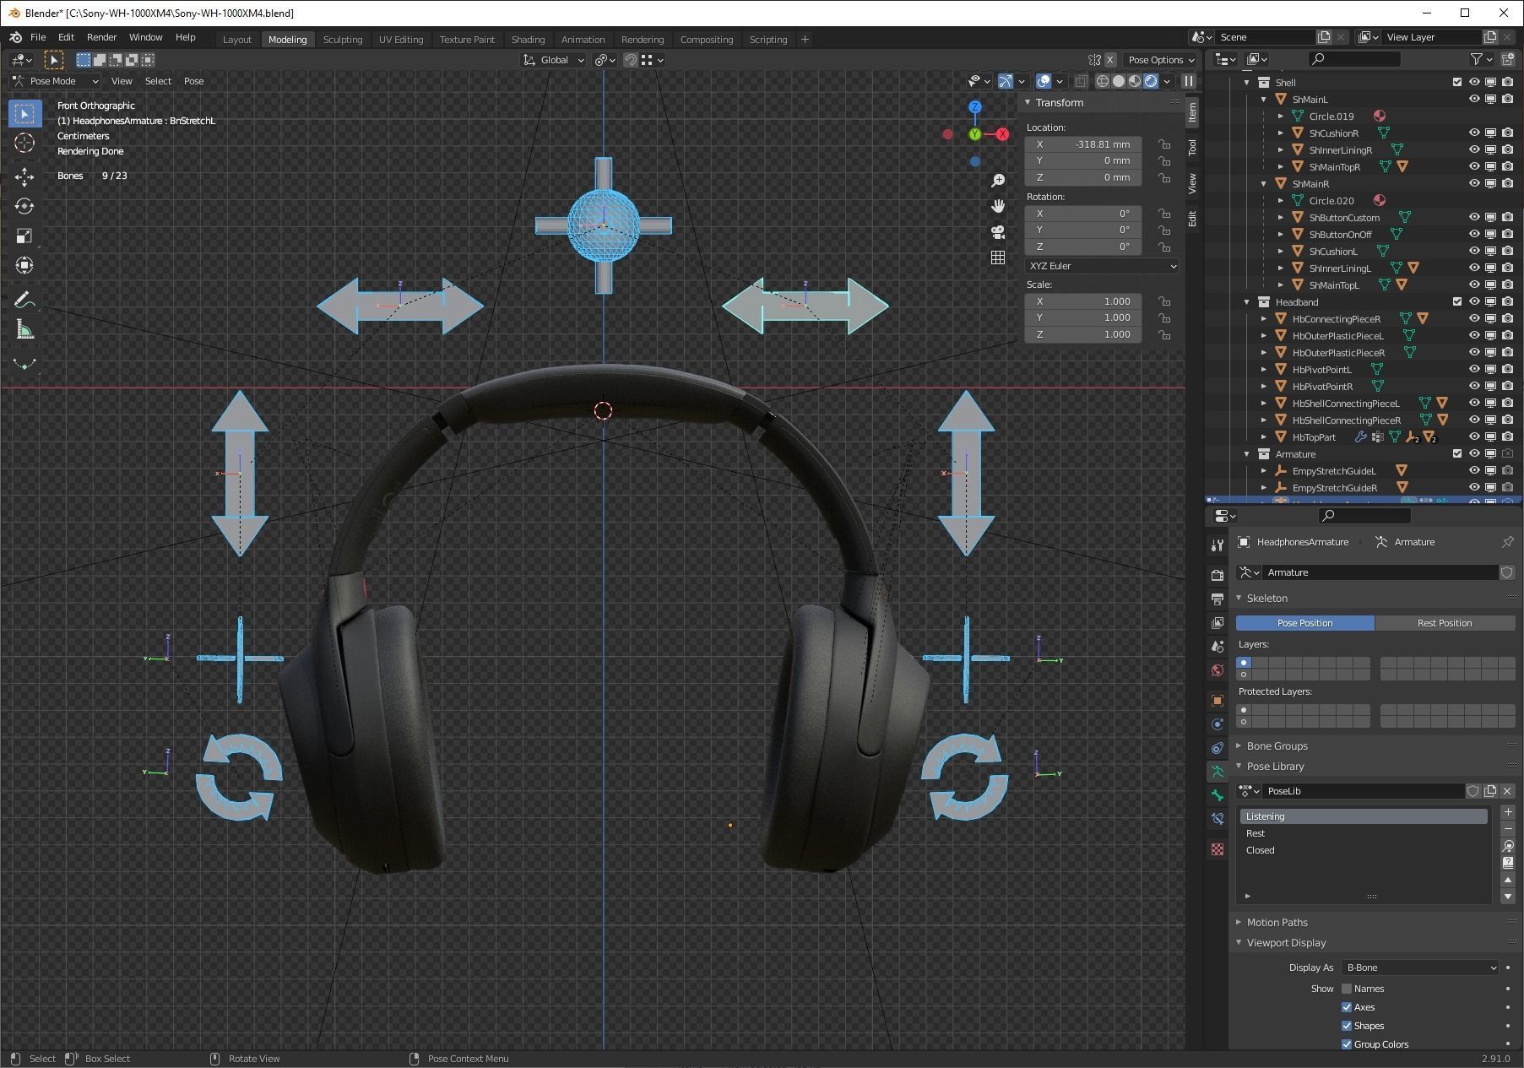Open the Render menu
The image size is (1524, 1068).
point(101,38)
